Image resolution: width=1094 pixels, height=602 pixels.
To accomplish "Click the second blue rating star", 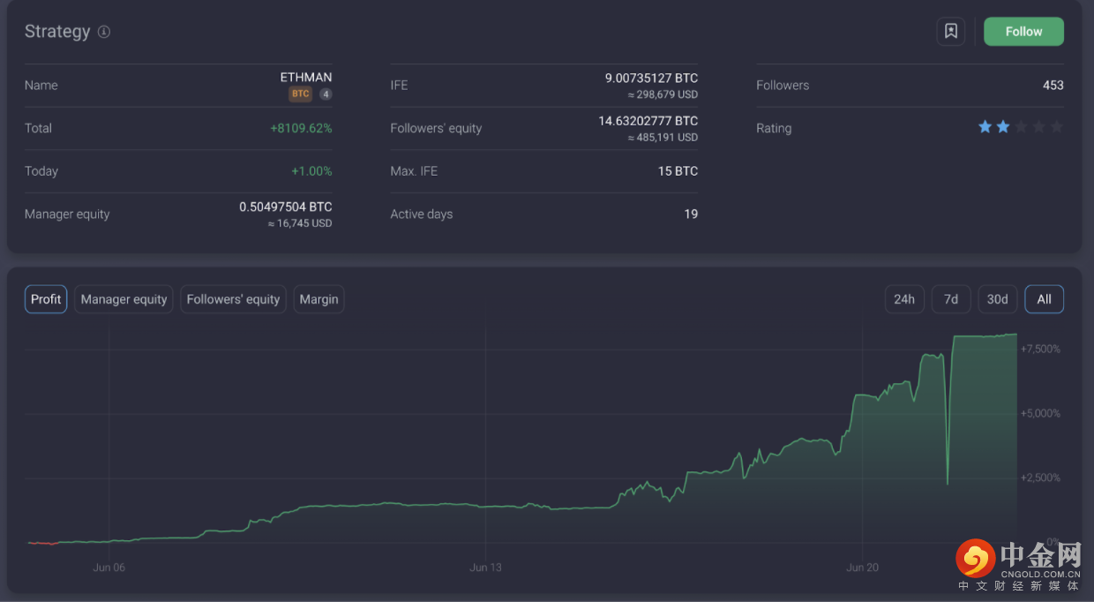I will tap(1003, 127).
